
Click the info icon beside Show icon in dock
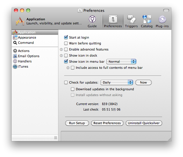pos(61,55)
